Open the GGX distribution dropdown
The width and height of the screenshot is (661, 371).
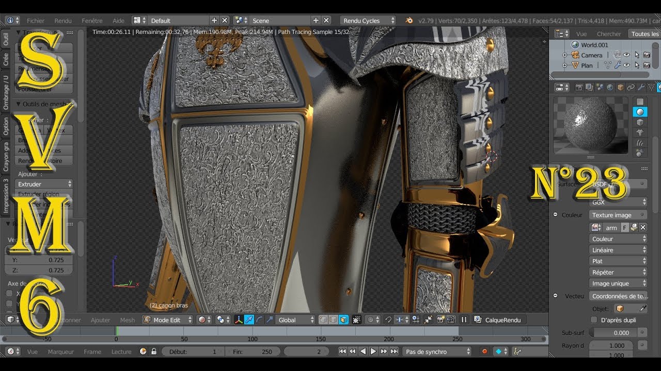pos(618,203)
